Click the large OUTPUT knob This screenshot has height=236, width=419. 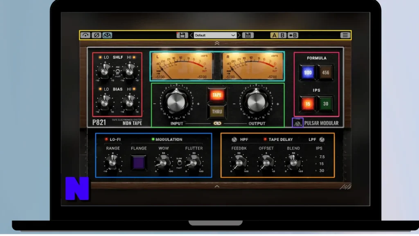[256, 102]
